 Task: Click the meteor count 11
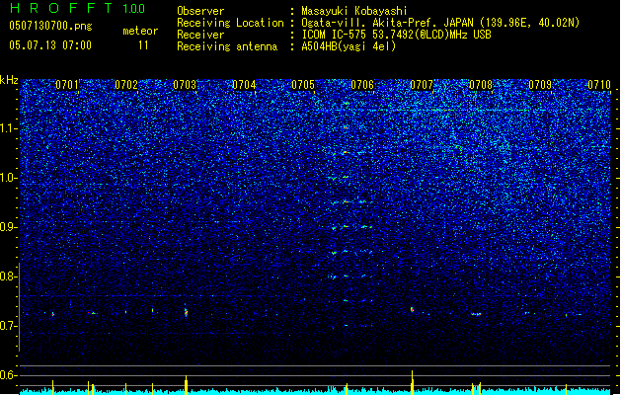(143, 45)
